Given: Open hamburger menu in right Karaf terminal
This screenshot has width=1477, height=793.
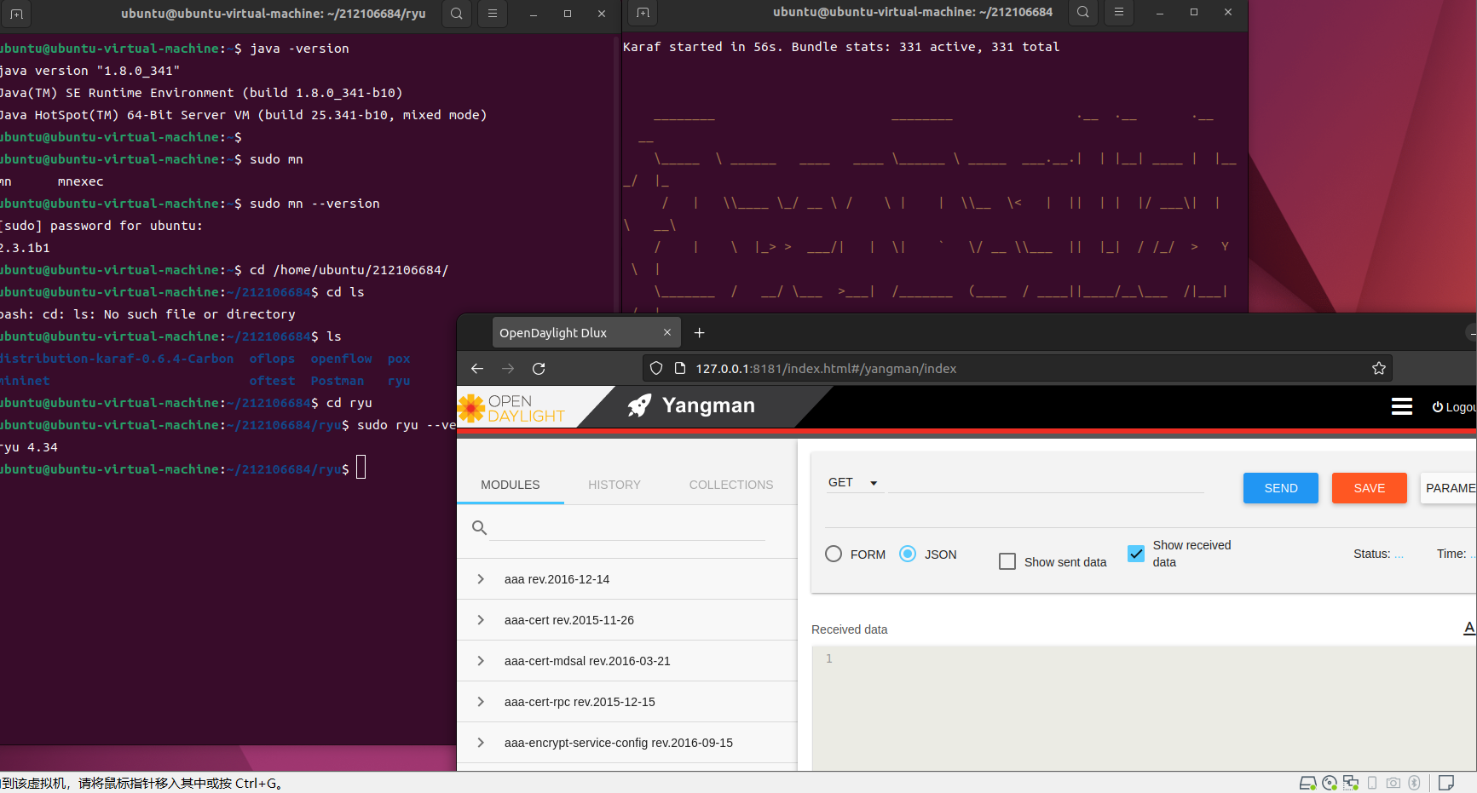Looking at the screenshot, I should (1119, 12).
